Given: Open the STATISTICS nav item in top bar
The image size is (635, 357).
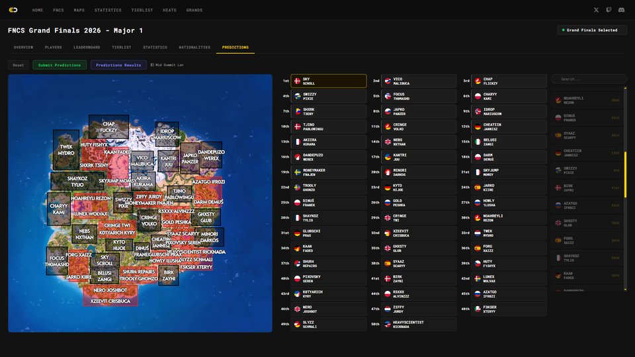Looking at the screenshot, I should [x=108, y=10].
